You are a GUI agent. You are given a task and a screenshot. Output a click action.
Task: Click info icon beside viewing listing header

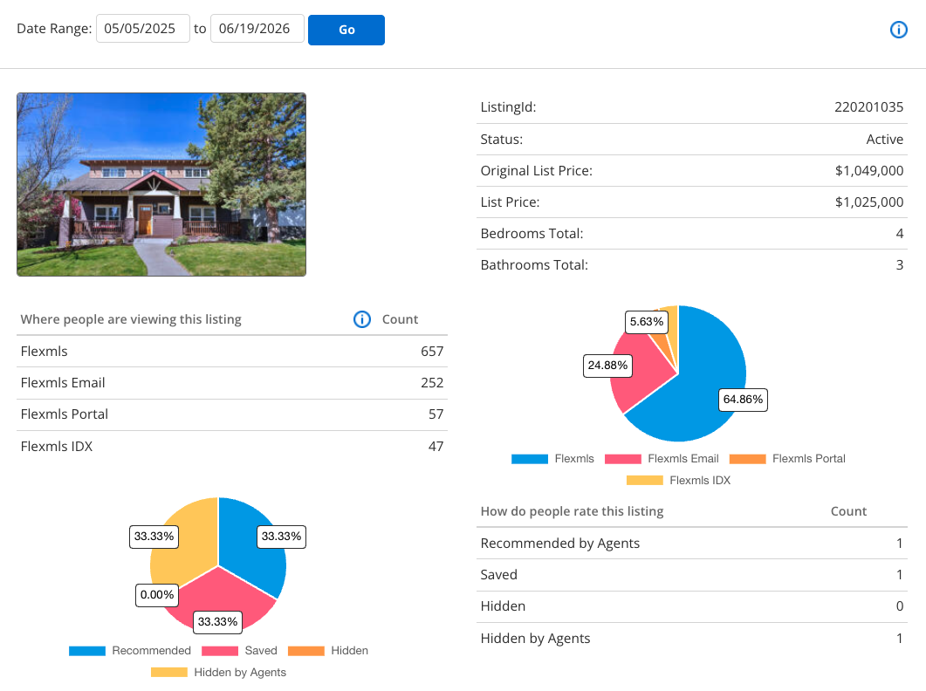pyautogui.click(x=361, y=319)
